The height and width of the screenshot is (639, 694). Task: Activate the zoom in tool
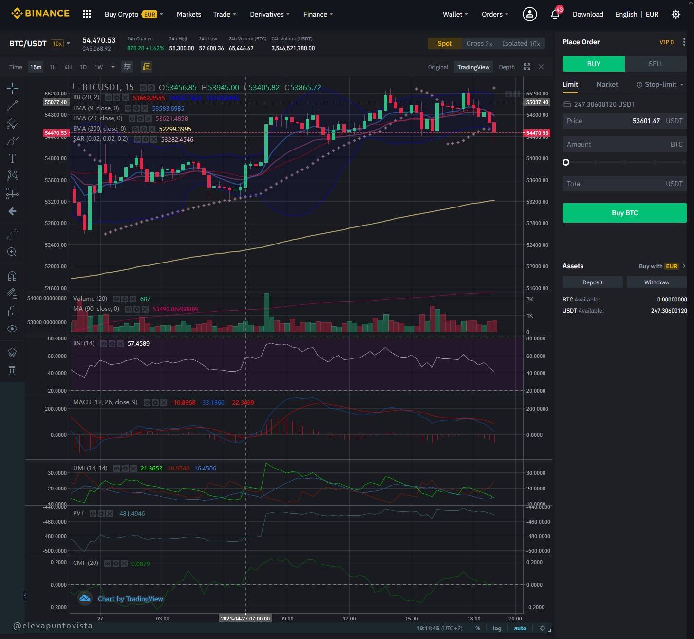click(x=12, y=252)
